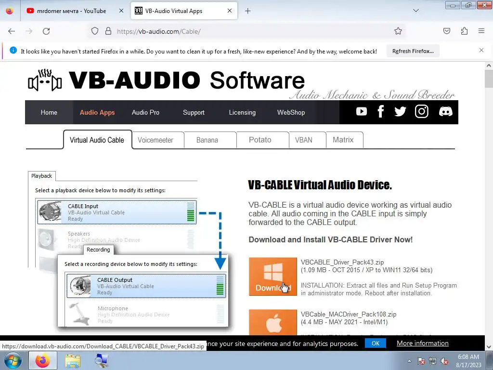The image size is (493, 370).
Task: Open VB-Audio Discord icon
Action: [x=445, y=111]
